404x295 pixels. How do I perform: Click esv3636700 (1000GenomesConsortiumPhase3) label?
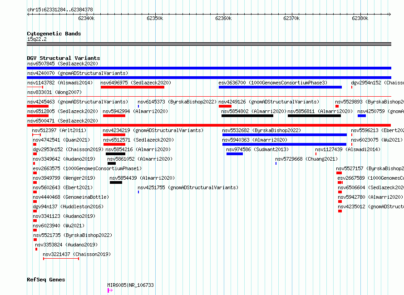coord(273,83)
